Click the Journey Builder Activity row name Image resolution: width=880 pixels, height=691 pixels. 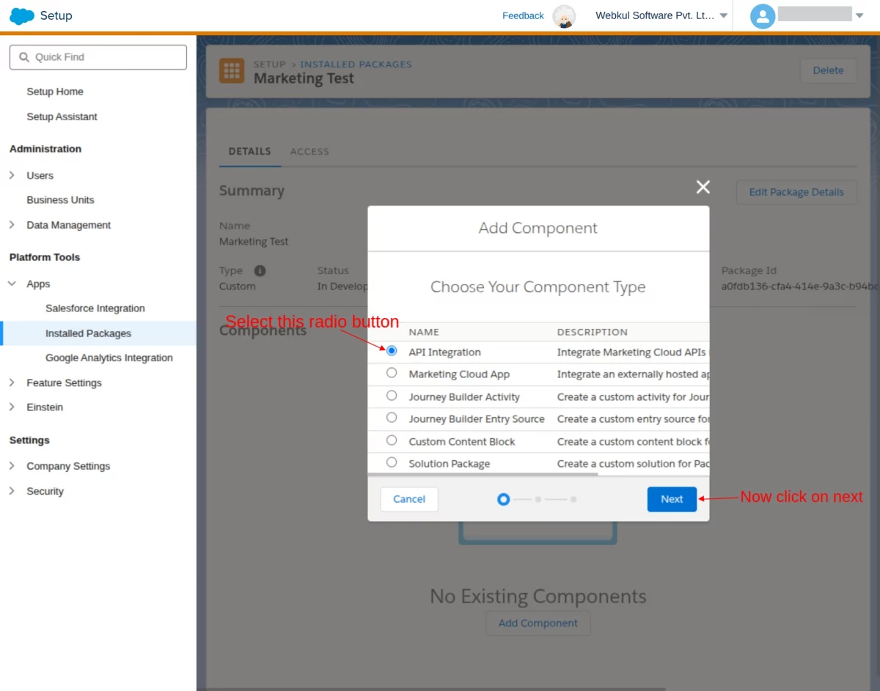point(464,397)
